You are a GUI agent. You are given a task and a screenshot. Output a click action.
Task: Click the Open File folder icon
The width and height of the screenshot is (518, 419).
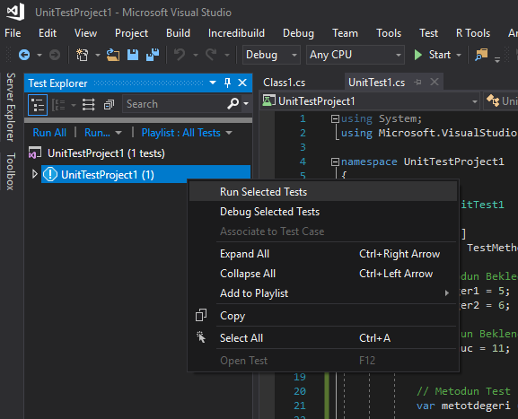point(113,55)
